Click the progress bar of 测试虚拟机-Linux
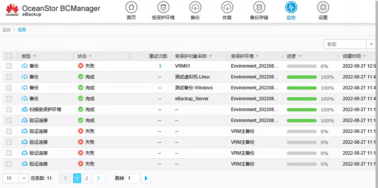378x188 pixels. click(301, 77)
